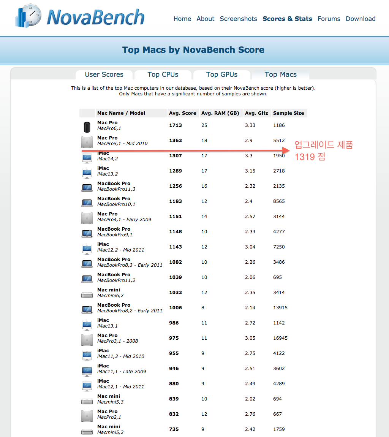Open the Top CPUs tab

pyautogui.click(x=163, y=74)
